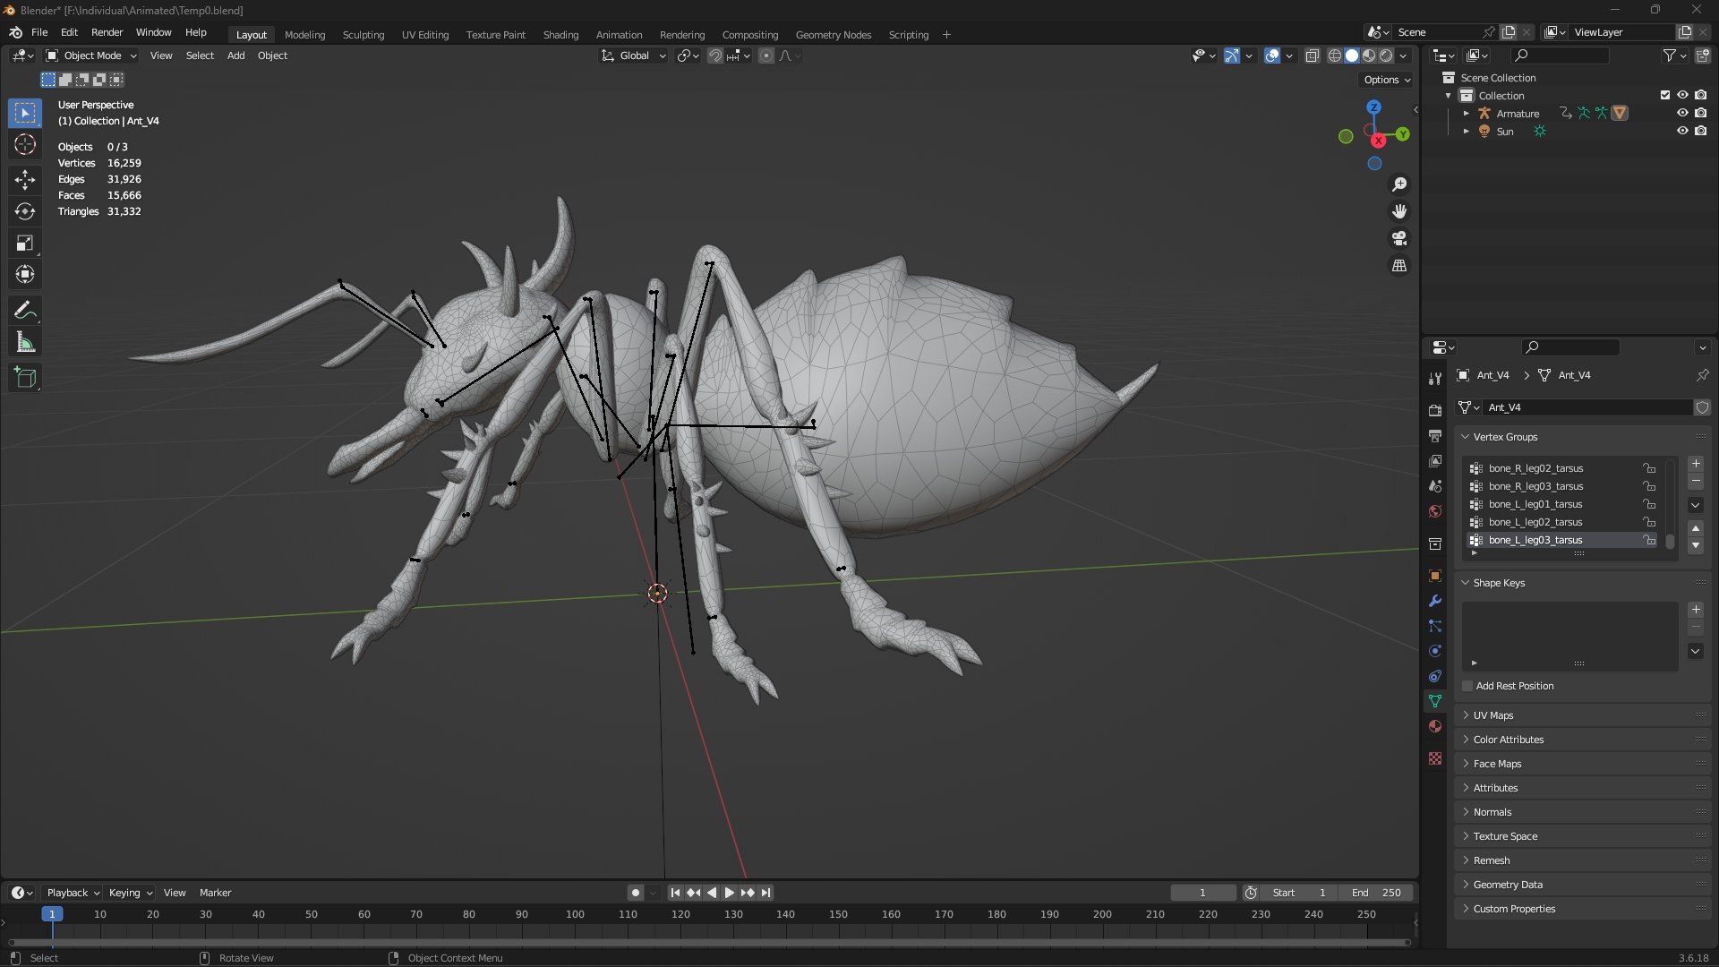Screen dimensions: 1719x967
Task: Switch perspective/orthographic grid icon
Action: point(1398,266)
